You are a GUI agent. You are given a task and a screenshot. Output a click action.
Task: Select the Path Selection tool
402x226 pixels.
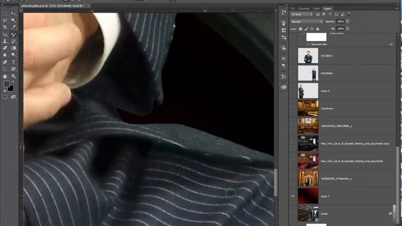coord(5,69)
